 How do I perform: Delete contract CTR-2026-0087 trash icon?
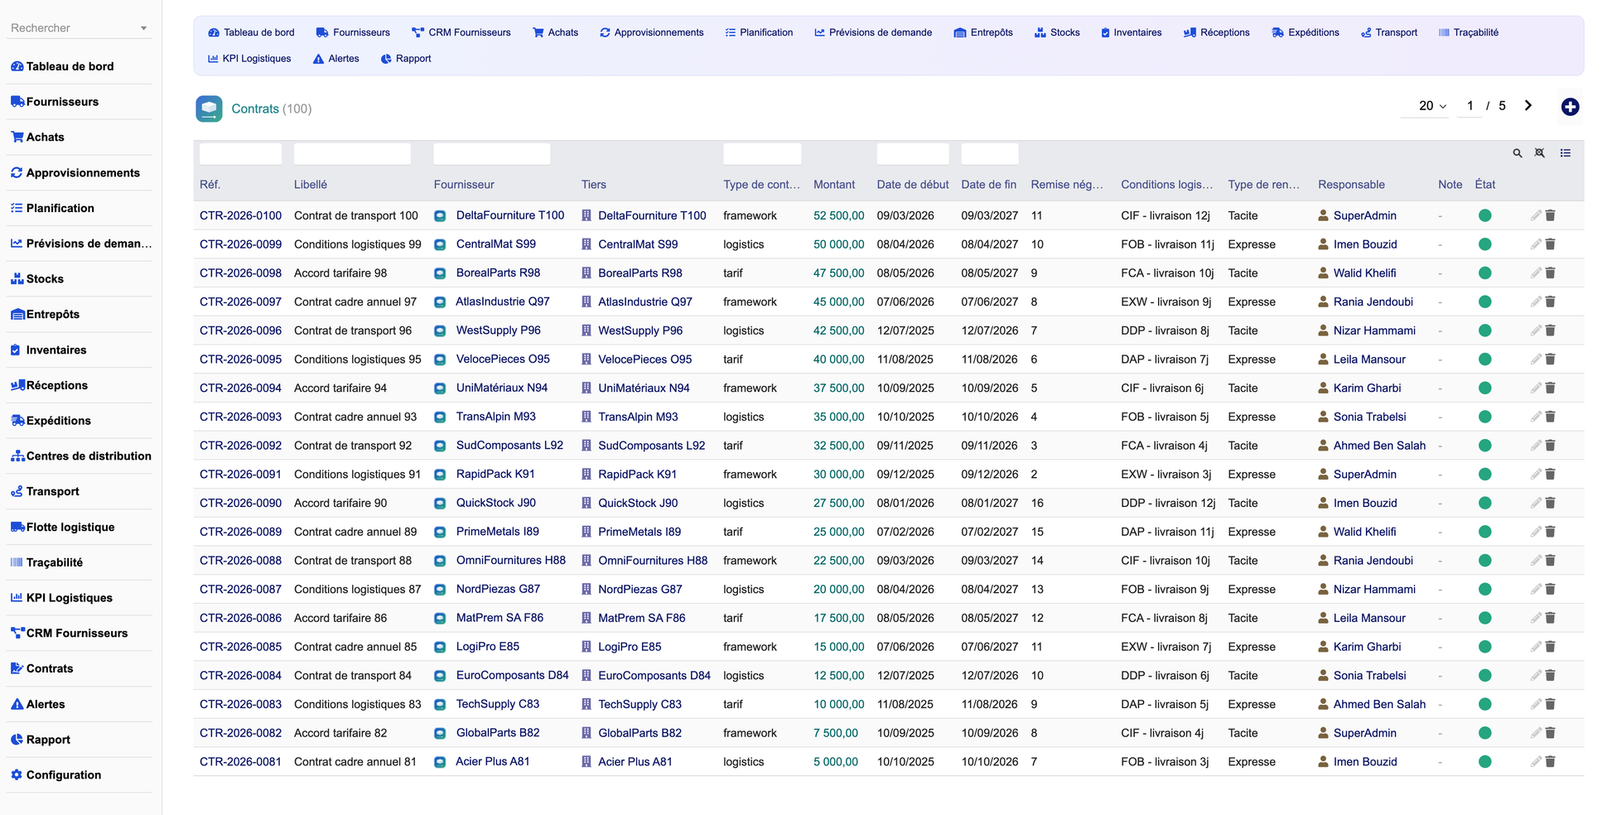point(1551,590)
